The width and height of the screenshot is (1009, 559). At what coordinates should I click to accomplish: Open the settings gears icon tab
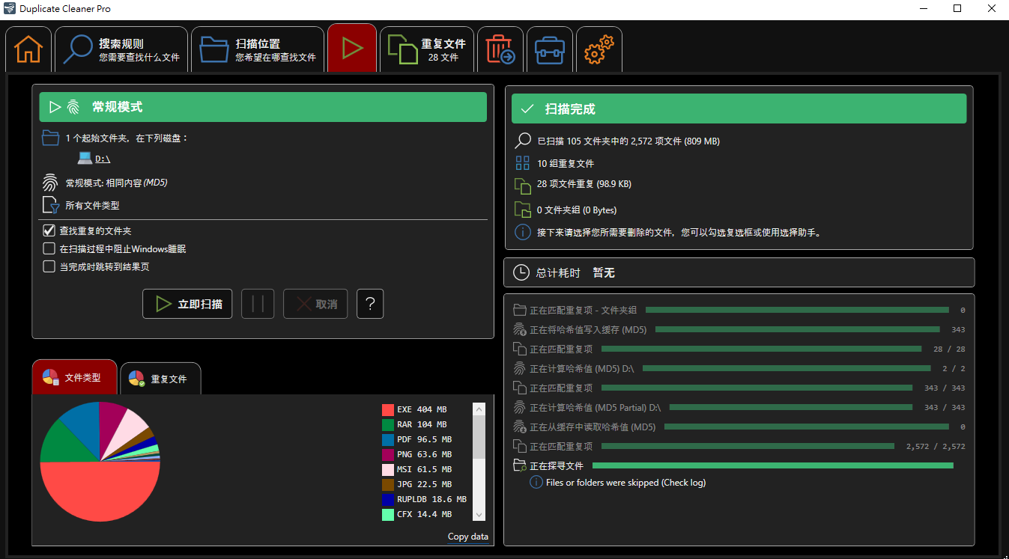[x=599, y=49]
